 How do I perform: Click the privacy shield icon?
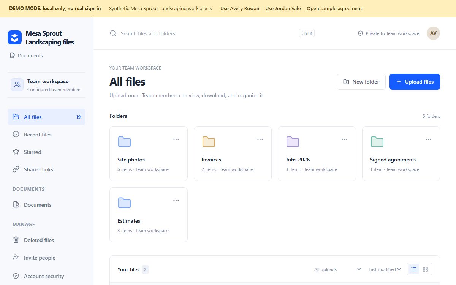click(x=360, y=33)
